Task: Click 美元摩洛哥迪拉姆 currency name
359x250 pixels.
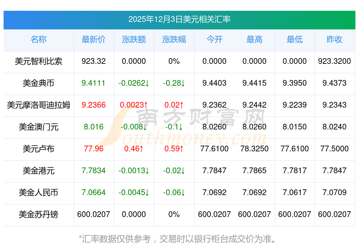Action: pyautogui.click(x=38, y=105)
